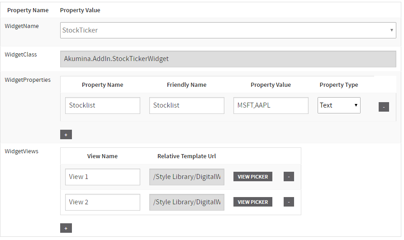Screen dimensions: 404x240
Task: Delete the View 1 row
Action: (289, 177)
